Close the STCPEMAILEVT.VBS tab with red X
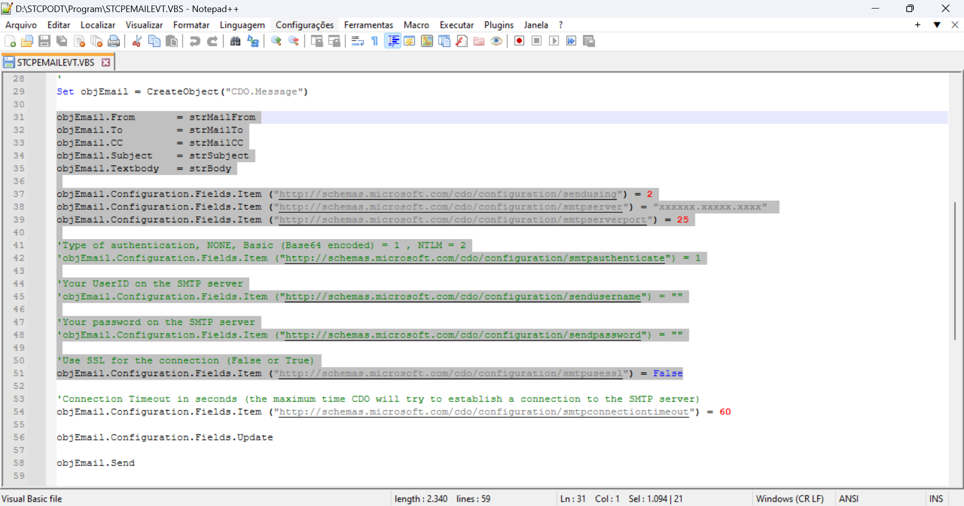This screenshot has height=506, width=964. pos(106,62)
